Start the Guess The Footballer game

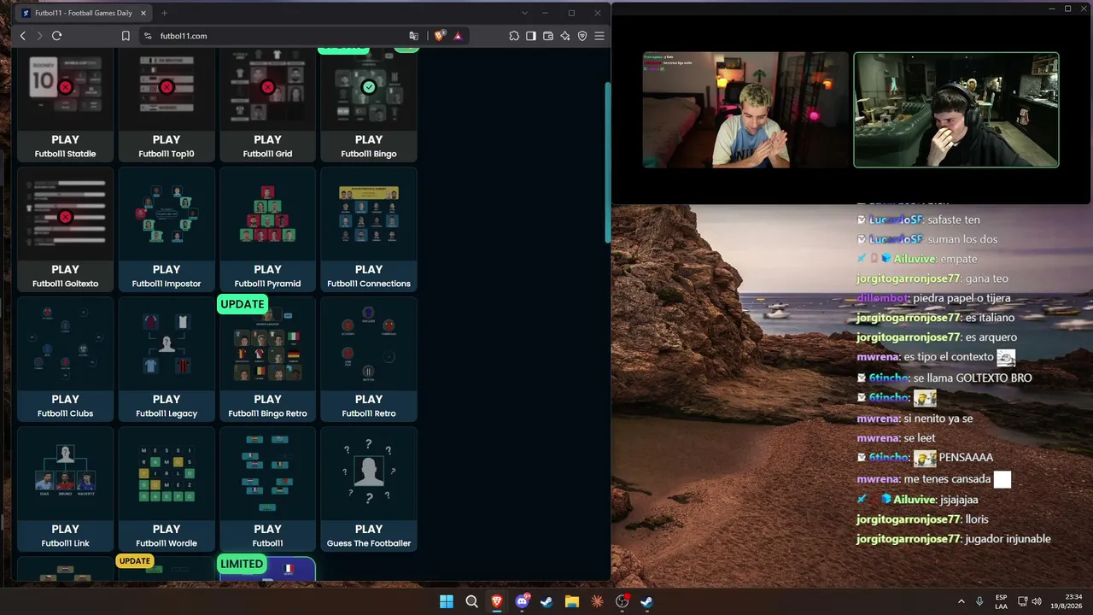[369, 489]
